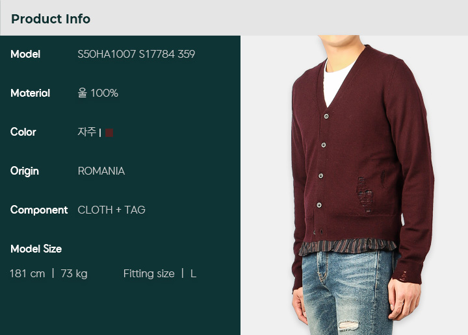
Task: Click the top button on the cardigan
Action: (326, 116)
